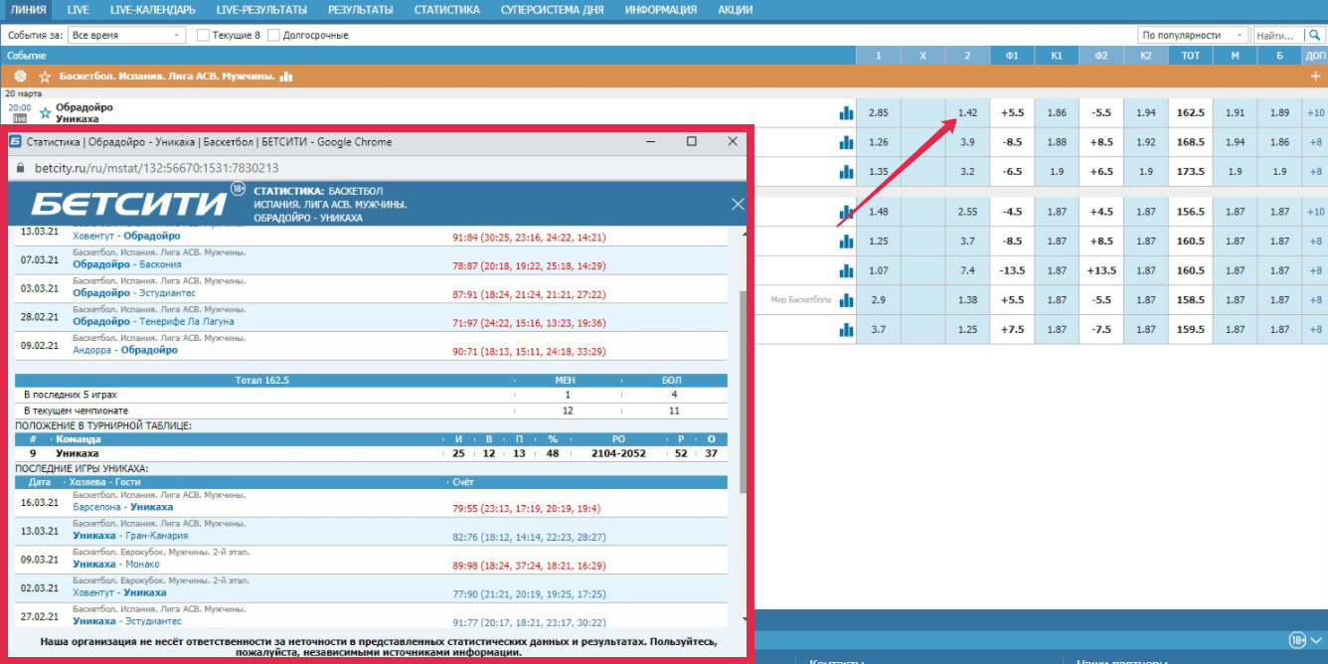Click stats chart icon beside Мир Баскетбола
The height and width of the screenshot is (664, 1328).
tap(846, 300)
